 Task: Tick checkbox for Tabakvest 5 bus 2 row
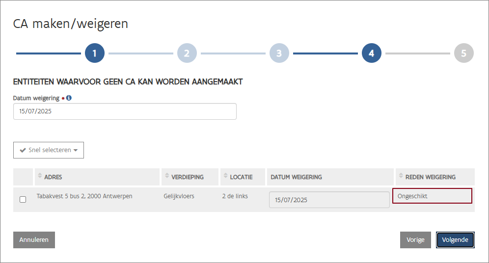pyautogui.click(x=23, y=199)
